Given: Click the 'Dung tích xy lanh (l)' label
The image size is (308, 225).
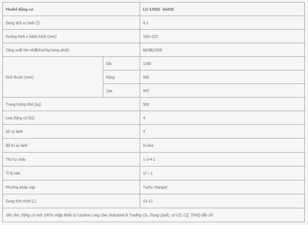Looking at the screenshot, I should [x=23, y=23].
